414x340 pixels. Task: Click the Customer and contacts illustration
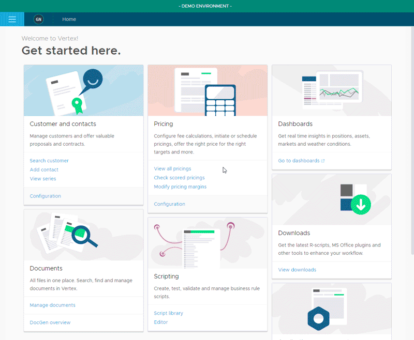click(84, 90)
